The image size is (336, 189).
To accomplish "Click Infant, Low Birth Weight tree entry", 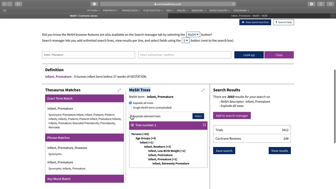I will tap(167, 151).
